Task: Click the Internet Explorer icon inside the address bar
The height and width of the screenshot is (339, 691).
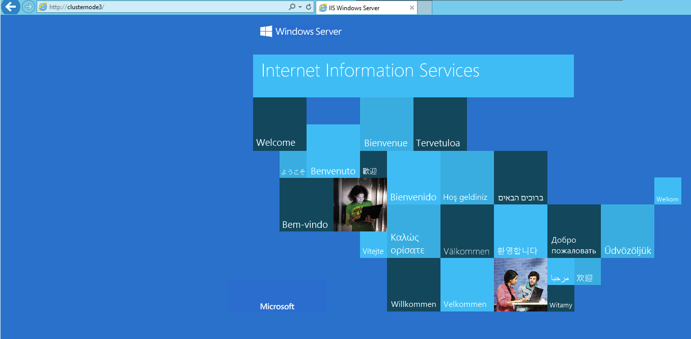Action: tap(43, 7)
